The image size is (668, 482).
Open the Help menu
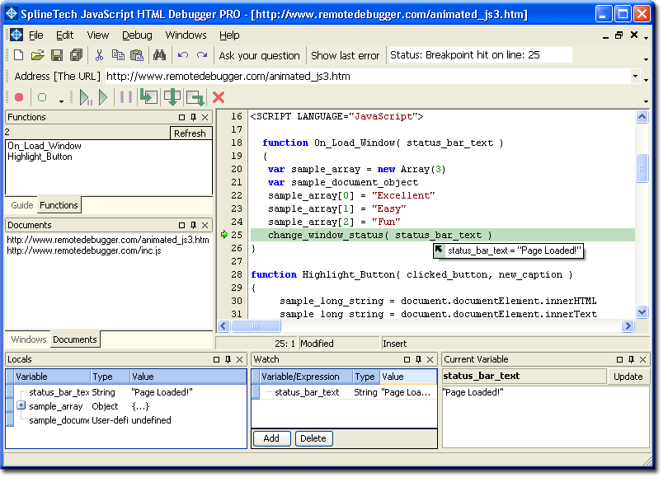[229, 35]
